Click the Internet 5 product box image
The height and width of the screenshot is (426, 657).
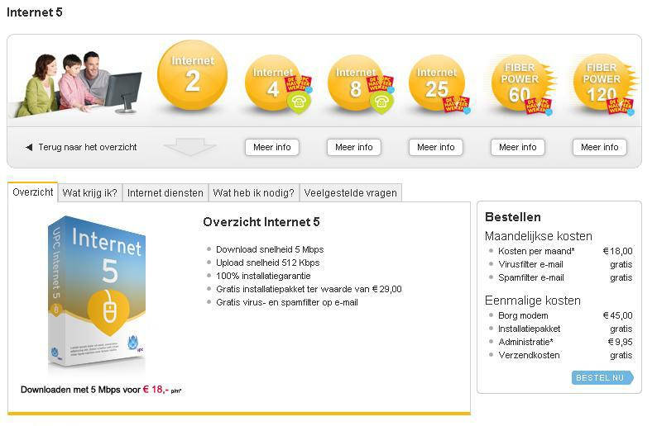[x=97, y=291]
